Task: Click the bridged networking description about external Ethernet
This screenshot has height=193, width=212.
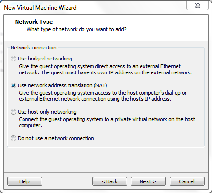Action: [105, 69]
